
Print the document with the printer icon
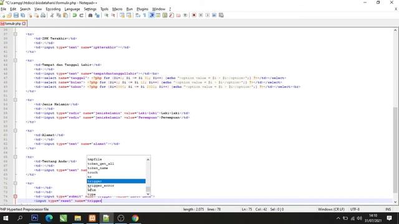pyautogui.click(x=43, y=16)
